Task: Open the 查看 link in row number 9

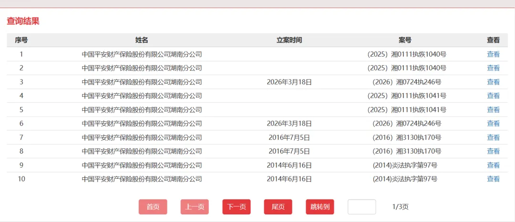Action: (x=493, y=165)
